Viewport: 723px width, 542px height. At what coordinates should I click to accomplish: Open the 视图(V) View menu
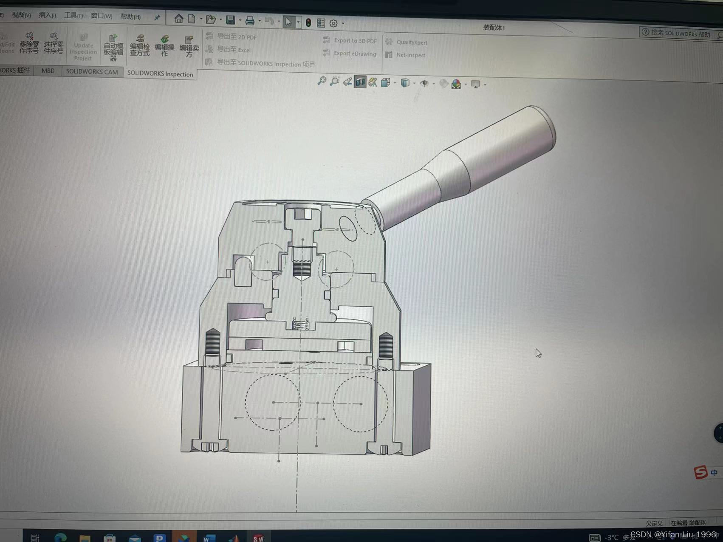coord(21,15)
